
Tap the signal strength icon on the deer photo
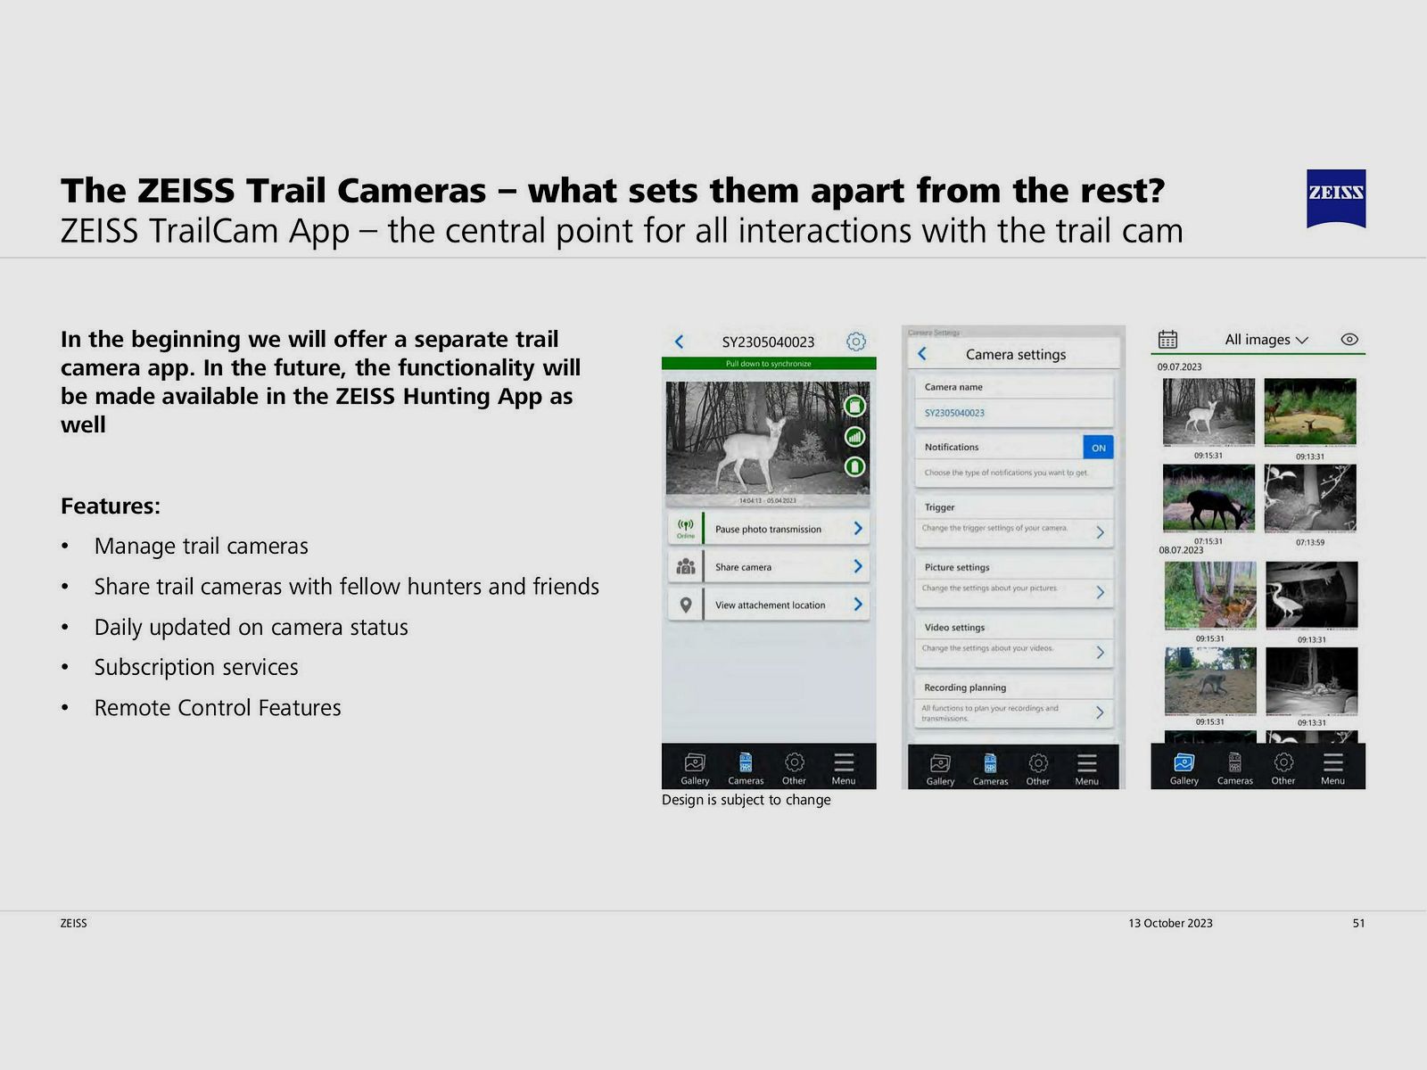click(x=854, y=437)
